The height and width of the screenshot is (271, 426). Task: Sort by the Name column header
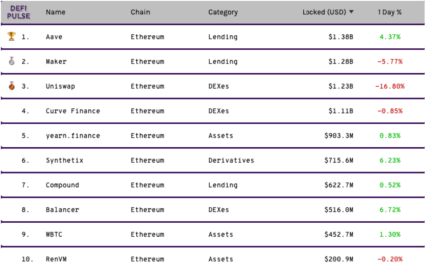tap(56, 12)
